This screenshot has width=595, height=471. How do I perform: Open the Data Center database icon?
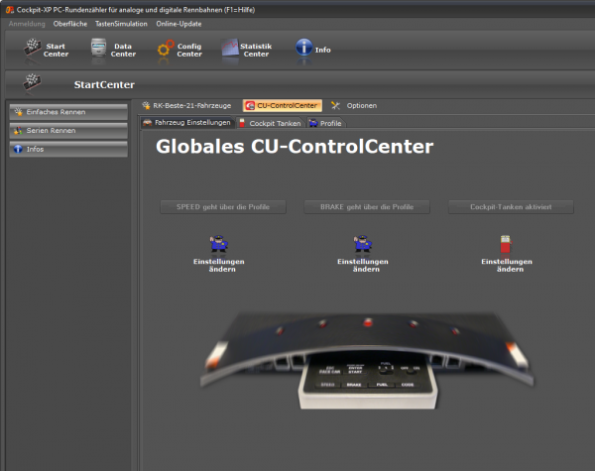point(98,48)
